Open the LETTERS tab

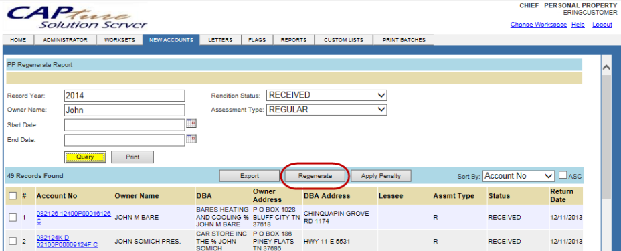click(220, 40)
